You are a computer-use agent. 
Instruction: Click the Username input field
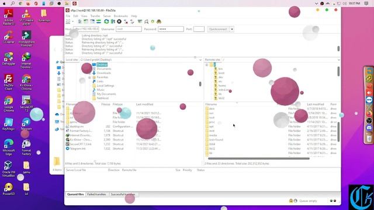tap(129, 29)
